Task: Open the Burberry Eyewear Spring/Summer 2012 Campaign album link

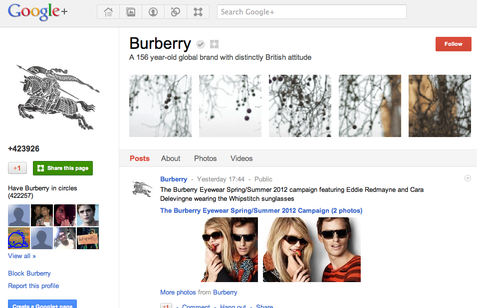Action: tap(261, 210)
